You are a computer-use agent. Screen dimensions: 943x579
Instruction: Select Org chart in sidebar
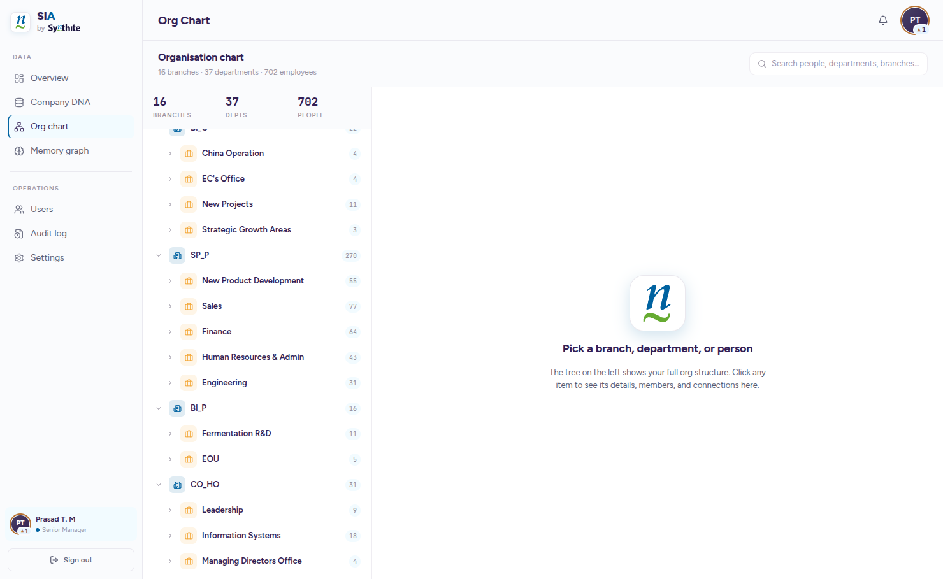(x=71, y=127)
